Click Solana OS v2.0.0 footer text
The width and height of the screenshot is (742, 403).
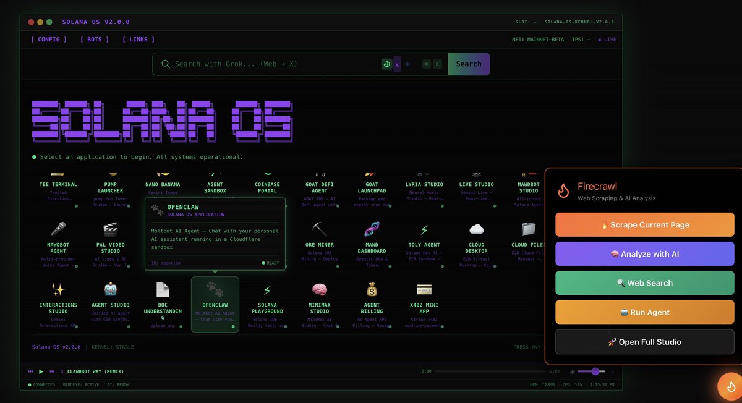coord(56,347)
